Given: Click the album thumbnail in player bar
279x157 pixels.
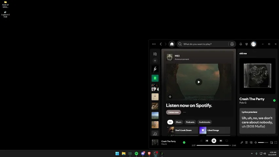Looking at the screenshot, I should tap(155, 142).
